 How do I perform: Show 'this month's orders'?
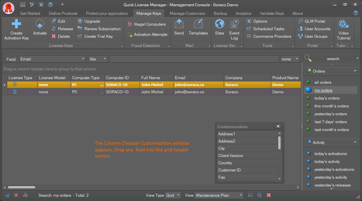(x=331, y=106)
